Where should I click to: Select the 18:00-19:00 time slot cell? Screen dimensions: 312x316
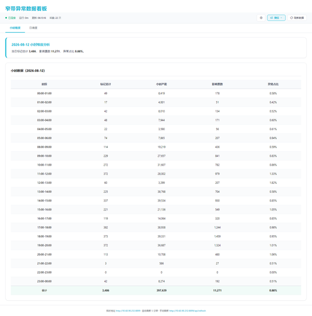44,236
